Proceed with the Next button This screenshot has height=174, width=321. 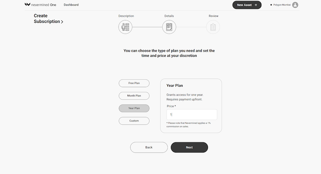189,147
